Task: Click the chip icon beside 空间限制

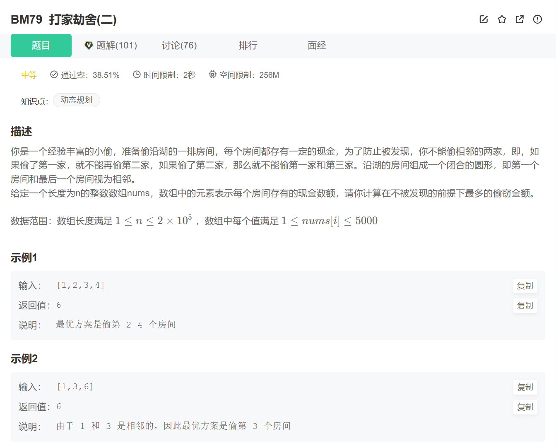Action: pyautogui.click(x=212, y=75)
